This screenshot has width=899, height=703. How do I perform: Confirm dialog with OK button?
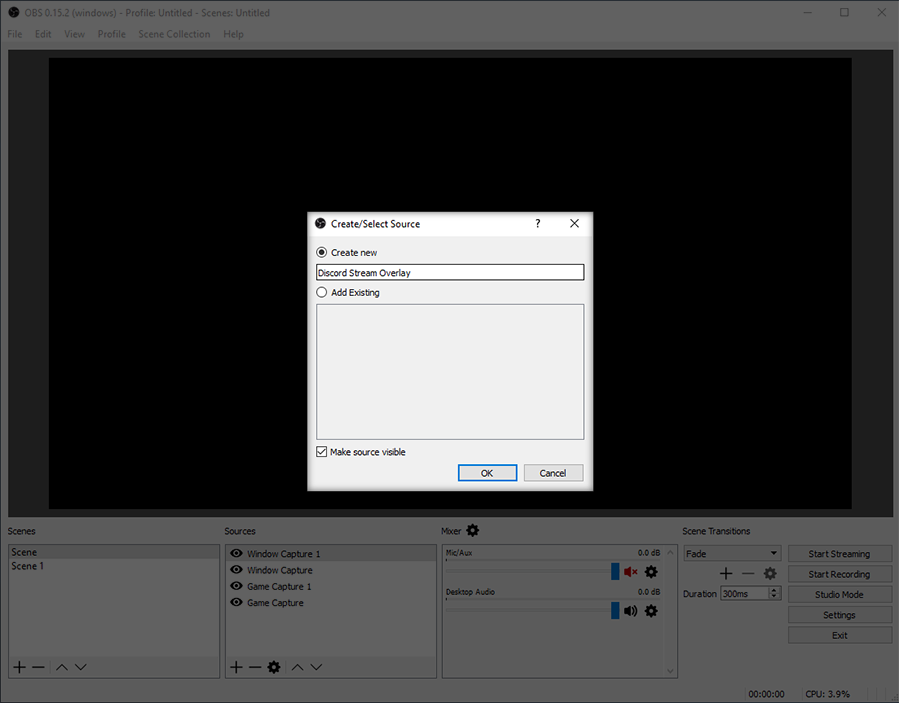point(487,473)
